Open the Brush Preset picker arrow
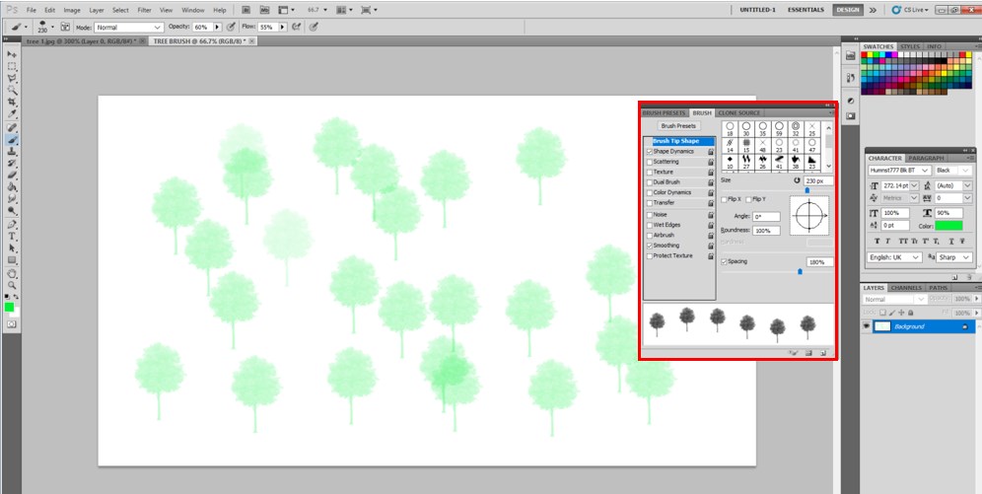Viewport: 982px width, 494px height. pos(52,27)
